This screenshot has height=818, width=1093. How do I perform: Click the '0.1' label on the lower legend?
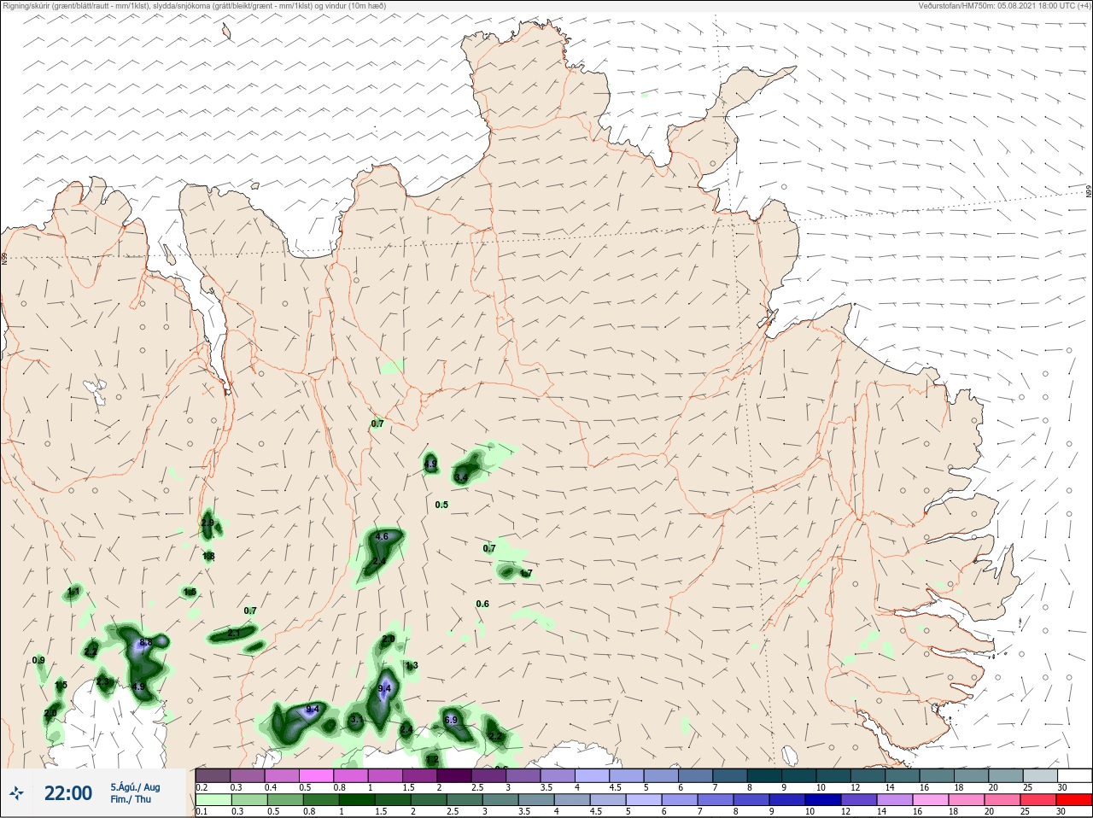(x=202, y=812)
